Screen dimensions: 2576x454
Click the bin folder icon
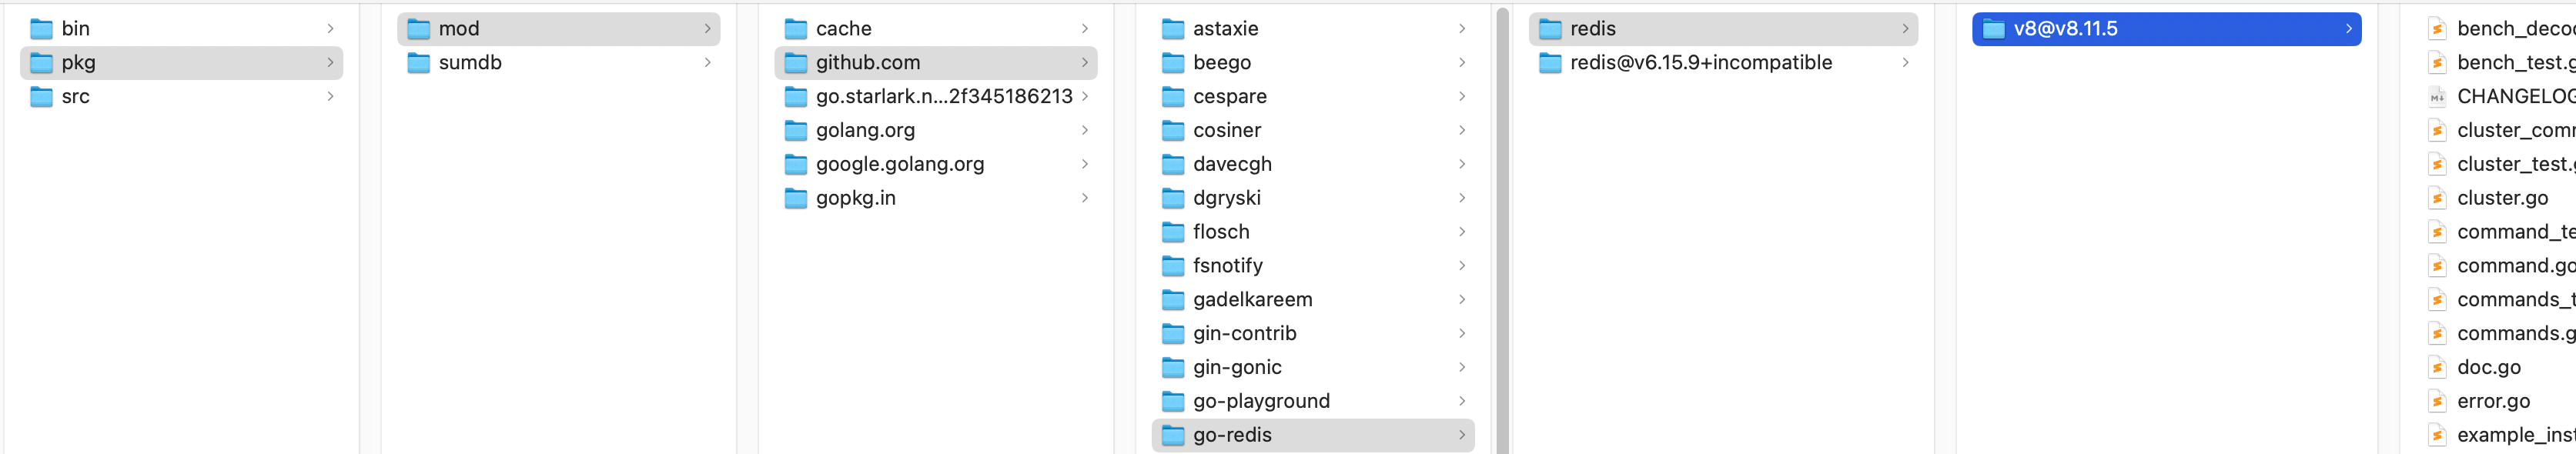tap(41, 29)
